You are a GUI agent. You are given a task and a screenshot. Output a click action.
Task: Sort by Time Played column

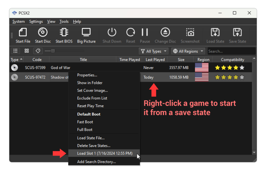click(x=129, y=60)
